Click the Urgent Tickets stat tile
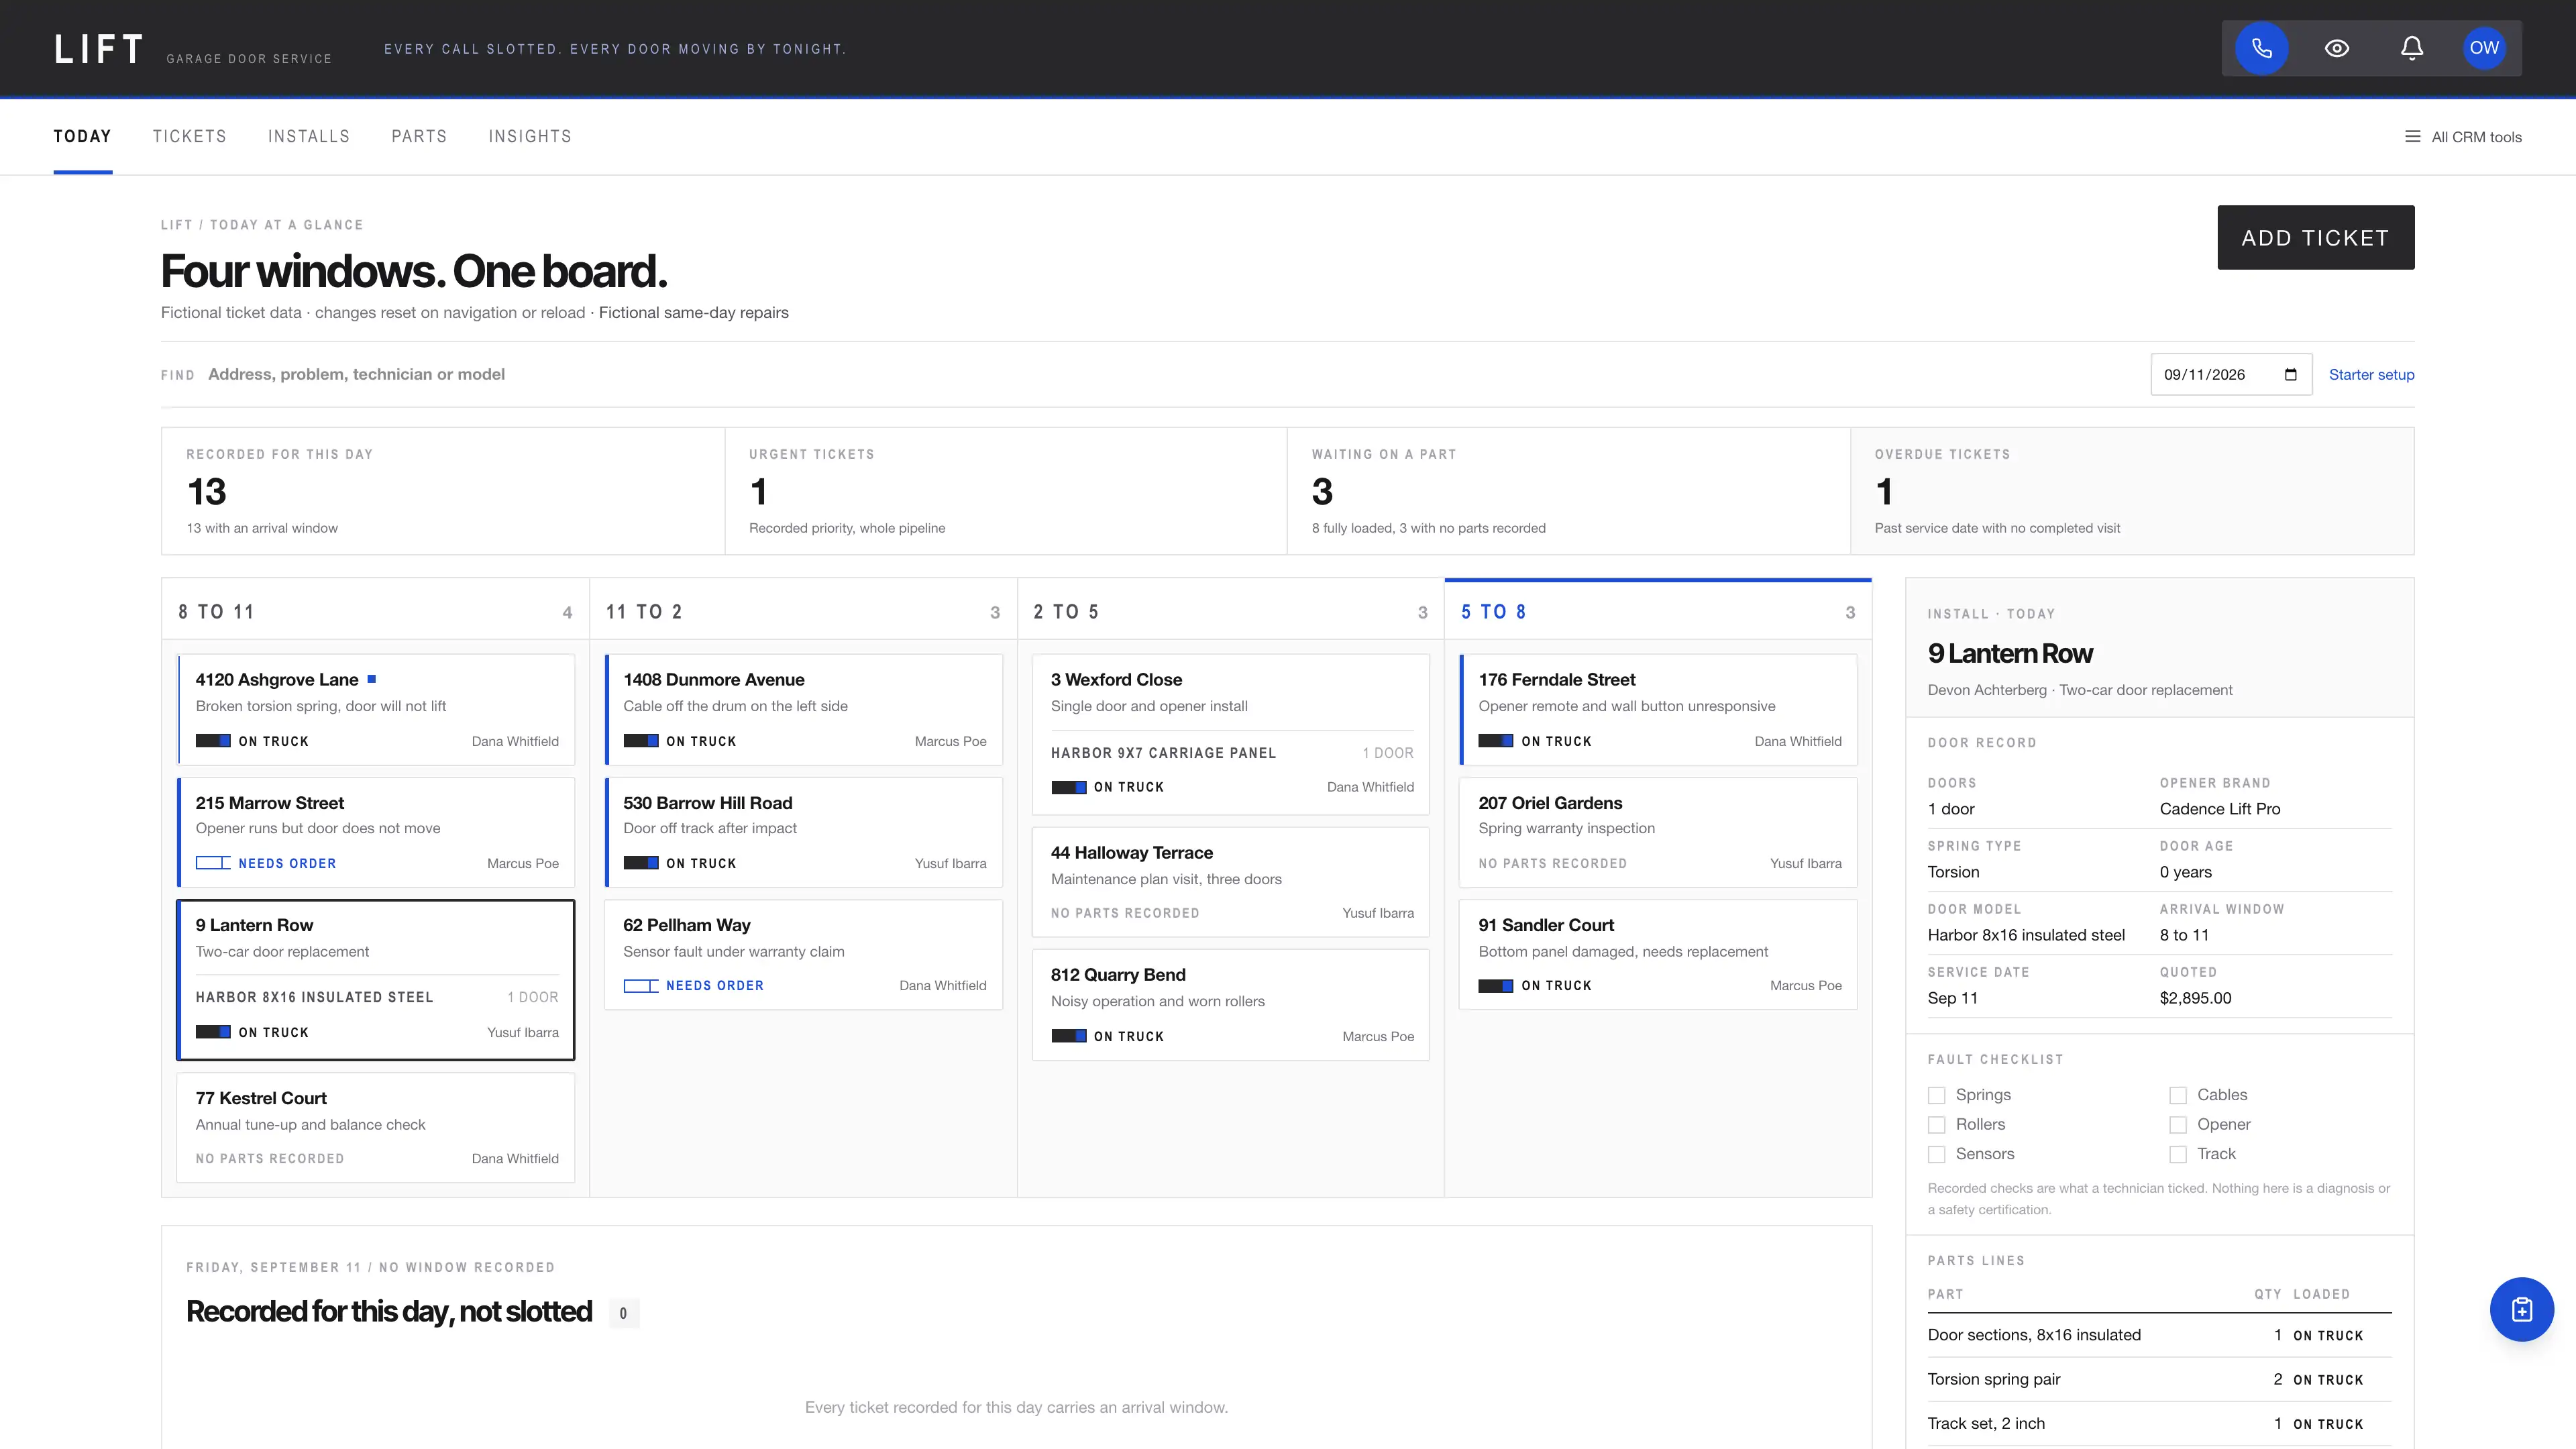The image size is (2576, 1449). click(x=1006, y=491)
